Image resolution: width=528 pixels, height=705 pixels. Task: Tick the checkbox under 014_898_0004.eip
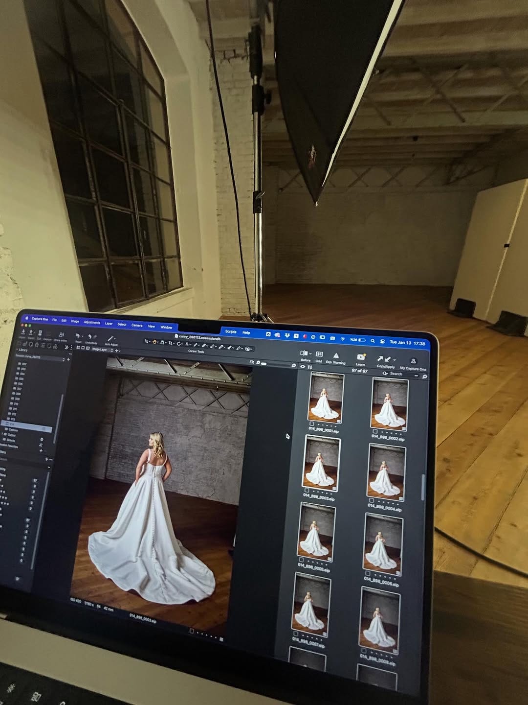pyautogui.click(x=372, y=501)
